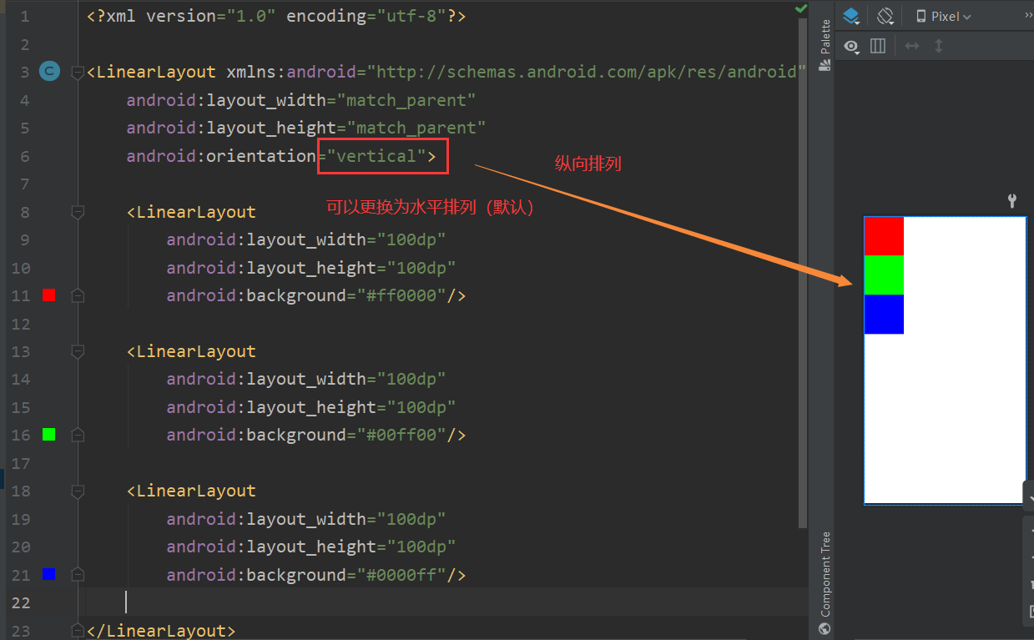This screenshot has width=1034, height=640.
Task: Click the <LinearLayout tag on line 8
Action: [191, 212]
